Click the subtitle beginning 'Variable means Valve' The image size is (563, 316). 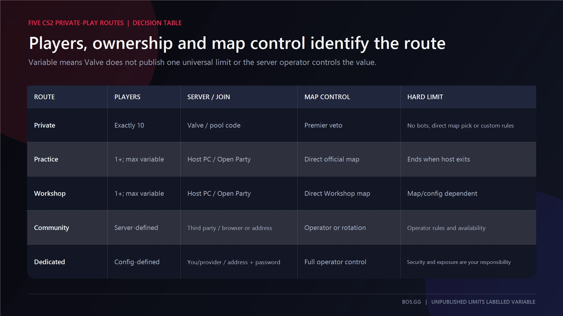click(x=202, y=62)
